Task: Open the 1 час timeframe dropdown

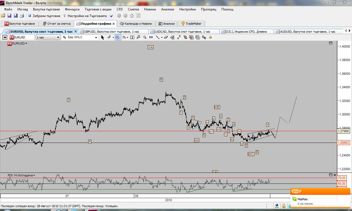Action: point(48,37)
